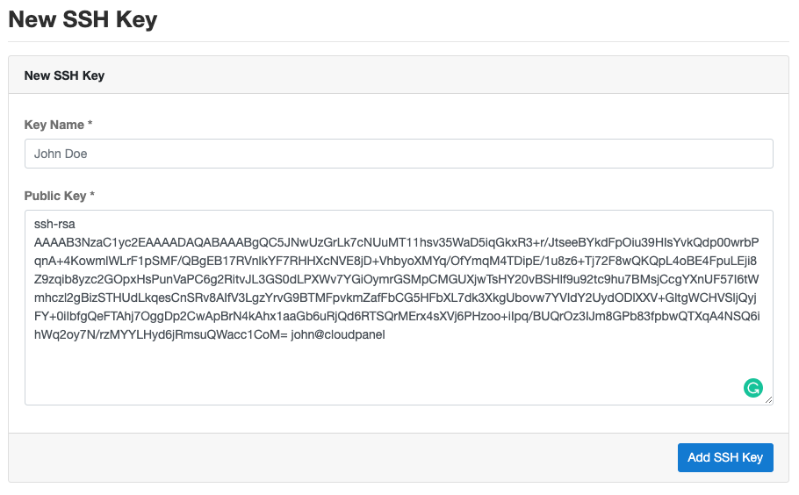Click key line starting with qnA+4Kowml
The image size is (799, 495).
[395, 261]
